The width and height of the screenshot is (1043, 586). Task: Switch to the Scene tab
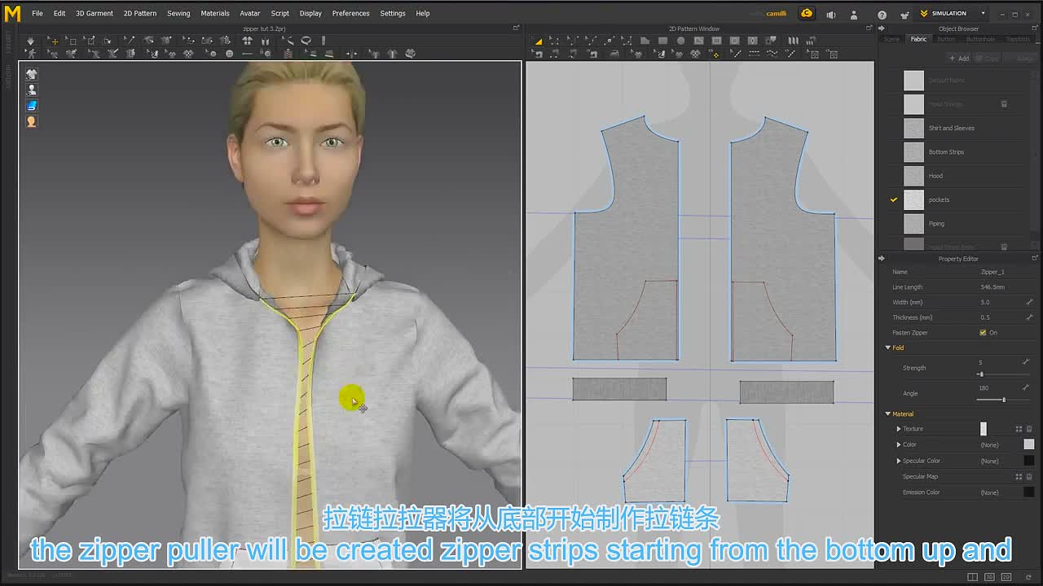coord(892,39)
